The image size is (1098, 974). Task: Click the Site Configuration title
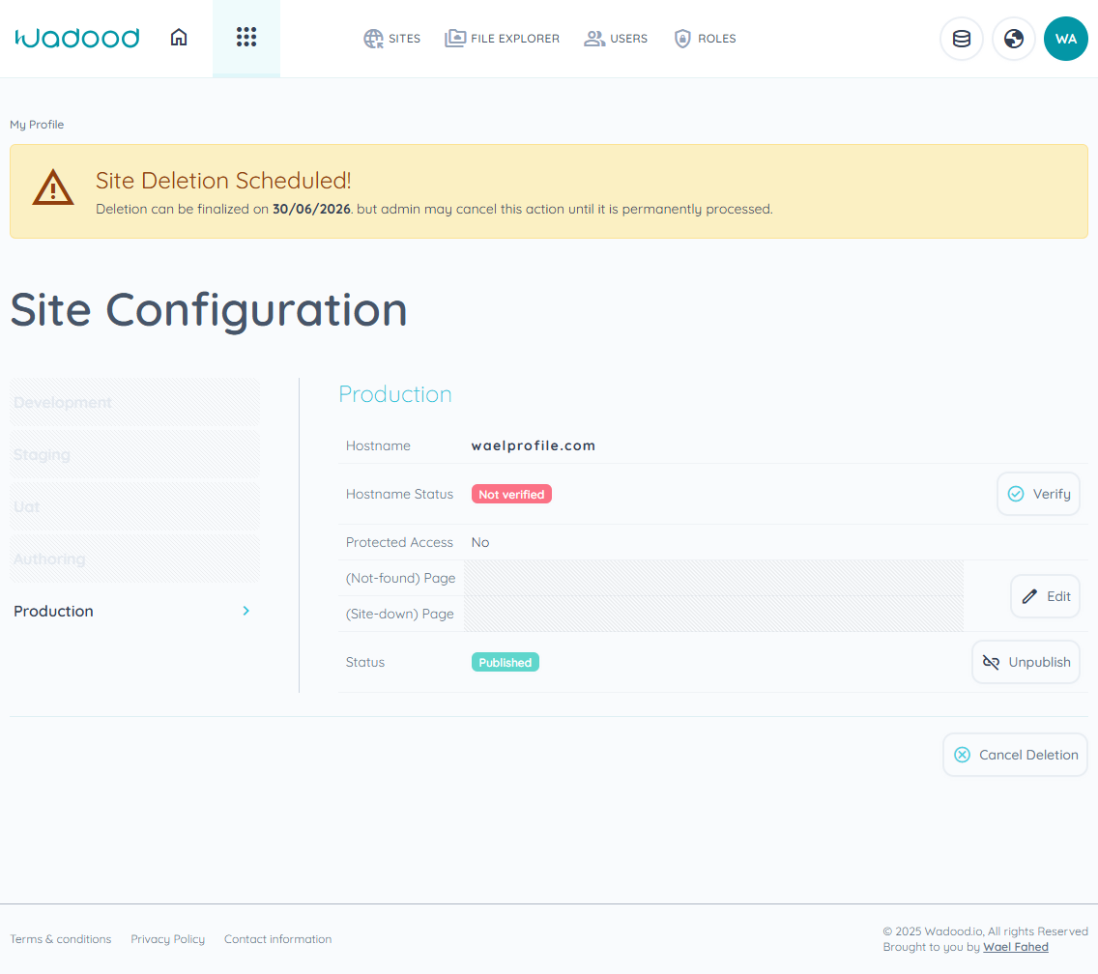click(x=209, y=310)
